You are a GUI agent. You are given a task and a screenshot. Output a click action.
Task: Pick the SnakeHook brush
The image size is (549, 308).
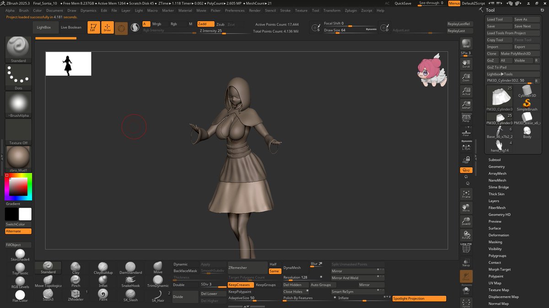click(x=130, y=281)
